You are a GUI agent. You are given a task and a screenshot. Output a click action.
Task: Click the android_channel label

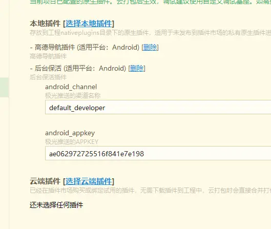71,87
